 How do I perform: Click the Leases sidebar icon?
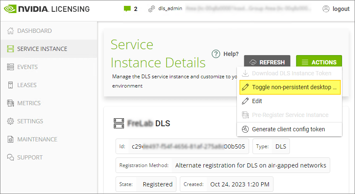click(11, 85)
